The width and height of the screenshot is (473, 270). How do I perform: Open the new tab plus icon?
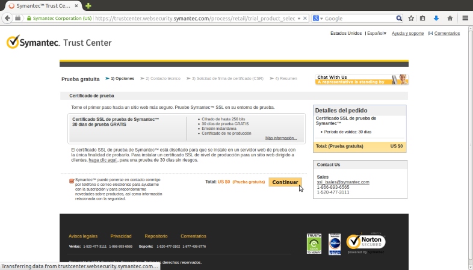[88, 6]
